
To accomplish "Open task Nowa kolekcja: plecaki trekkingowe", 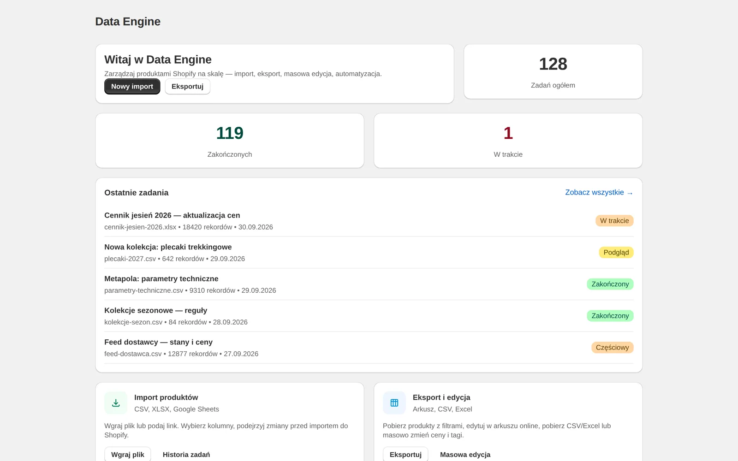I will point(168,247).
